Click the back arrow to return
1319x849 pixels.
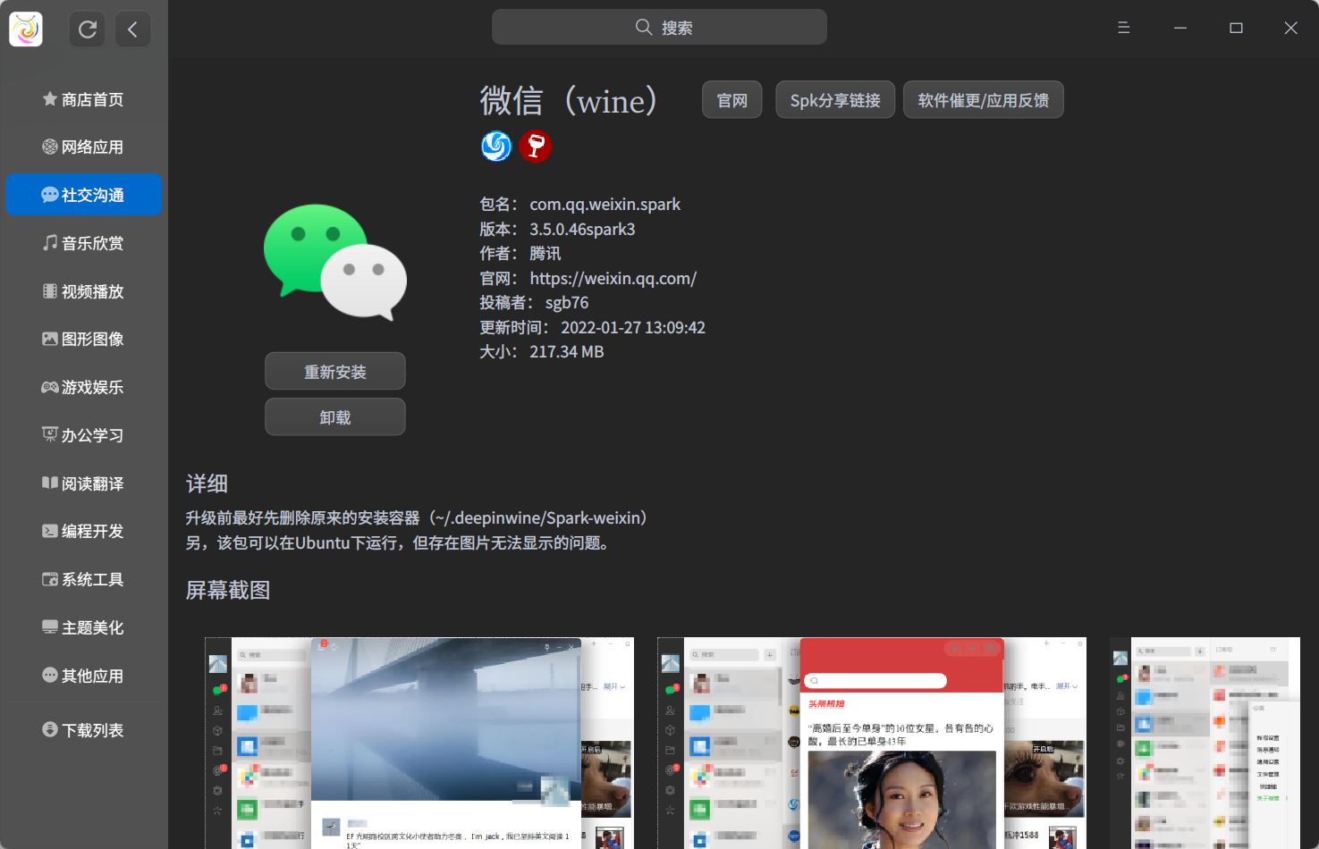133,29
